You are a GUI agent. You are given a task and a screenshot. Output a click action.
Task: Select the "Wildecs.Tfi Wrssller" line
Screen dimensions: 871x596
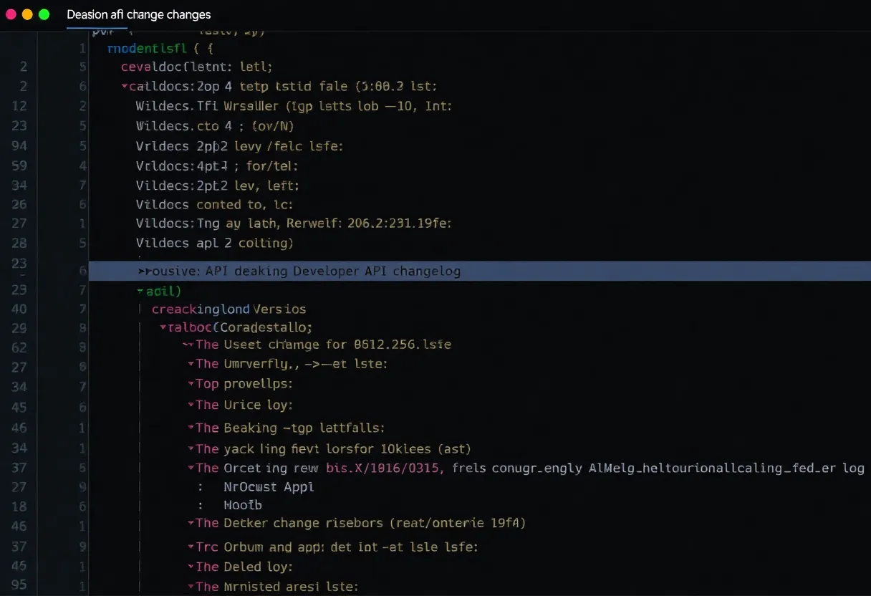point(294,106)
